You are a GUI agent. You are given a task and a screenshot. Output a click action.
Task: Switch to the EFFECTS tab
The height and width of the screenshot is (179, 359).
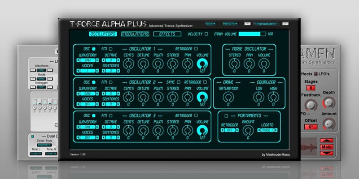point(167,34)
